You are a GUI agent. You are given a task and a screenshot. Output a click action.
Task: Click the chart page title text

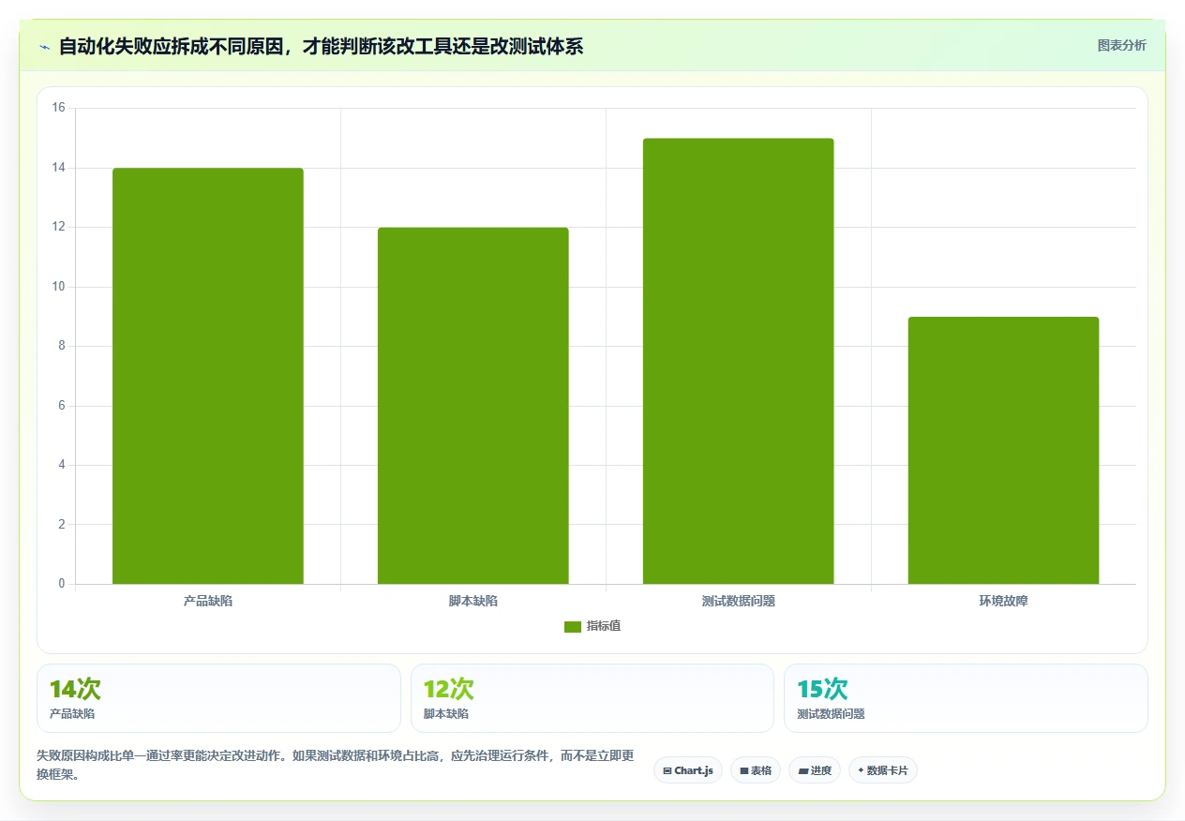coord(321,46)
